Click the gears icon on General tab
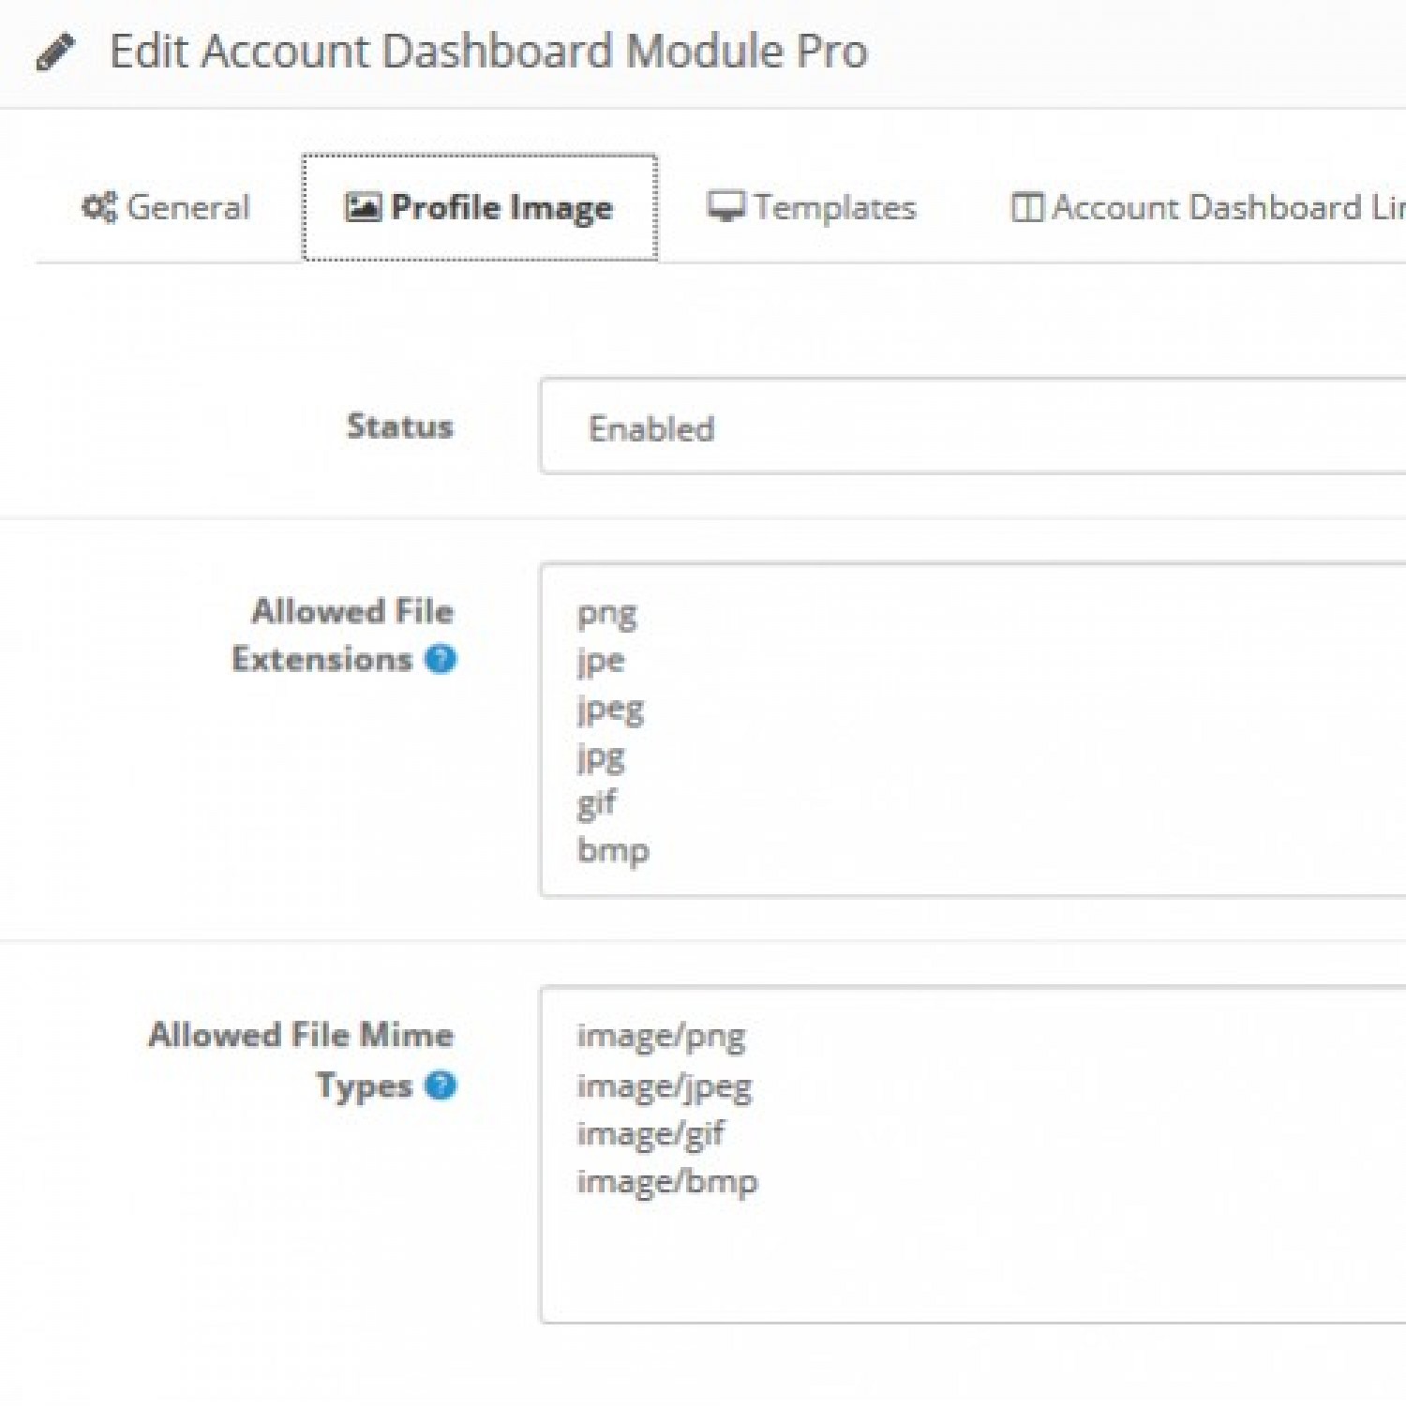The width and height of the screenshot is (1406, 1406). pyautogui.click(x=99, y=207)
